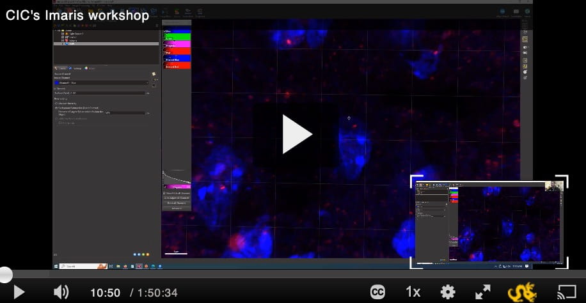The height and width of the screenshot is (303, 586).
Task: Click the video title CIC's Imaris workshop
Action: pyautogui.click(x=77, y=15)
